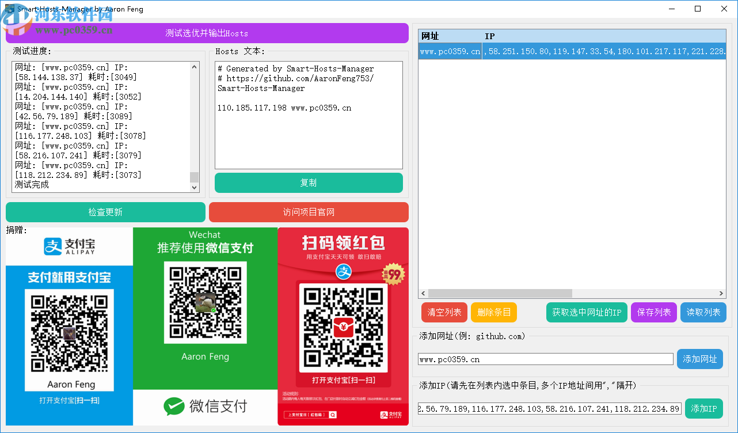The image size is (738, 433).
Task: Save the list via 保存列表
Action: tap(653, 312)
